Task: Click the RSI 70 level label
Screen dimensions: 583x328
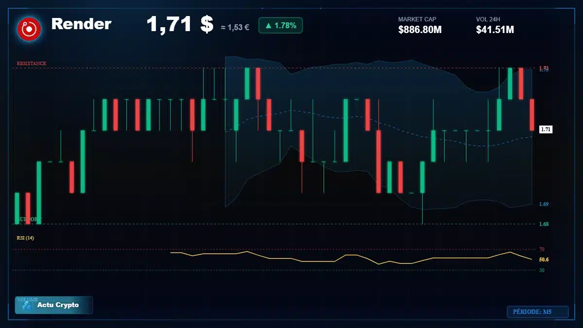Action: pyautogui.click(x=542, y=249)
